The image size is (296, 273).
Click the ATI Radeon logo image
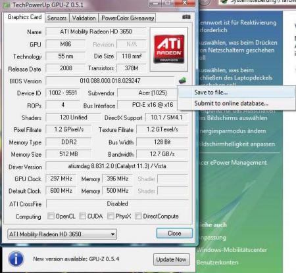pyautogui.click(x=169, y=49)
